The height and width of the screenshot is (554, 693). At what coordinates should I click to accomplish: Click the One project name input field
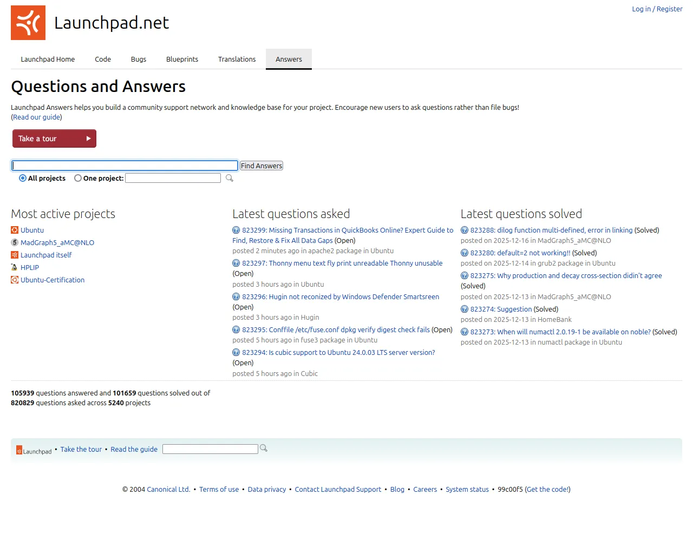click(173, 178)
